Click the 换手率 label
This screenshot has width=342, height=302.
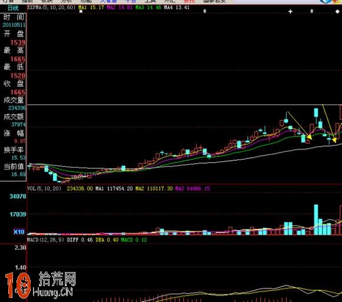(14, 150)
